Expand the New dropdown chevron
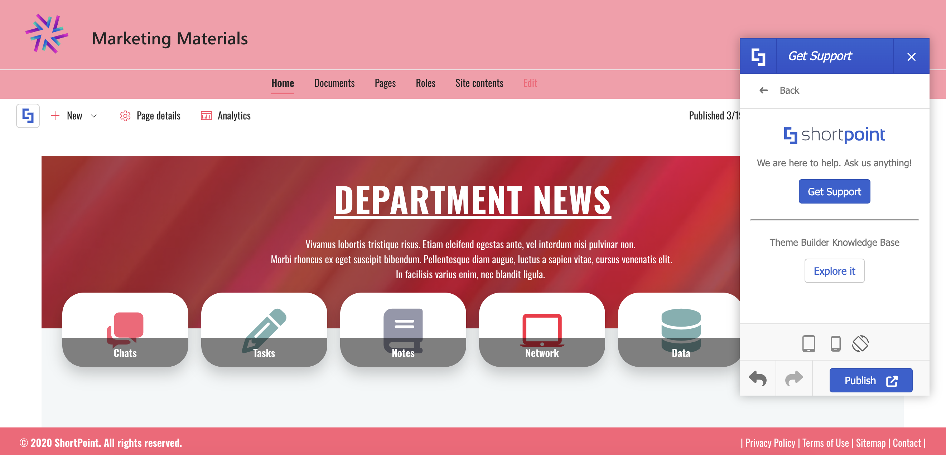This screenshot has width=946, height=455. click(x=94, y=116)
